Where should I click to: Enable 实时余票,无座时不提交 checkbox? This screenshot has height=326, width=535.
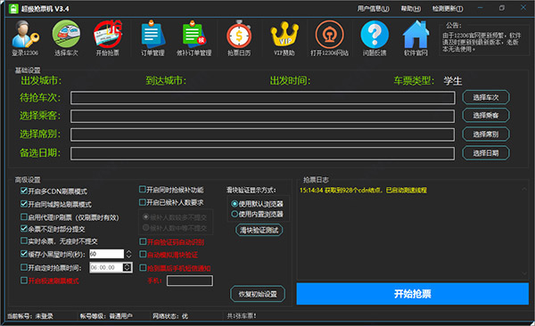pyautogui.click(x=24, y=240)
